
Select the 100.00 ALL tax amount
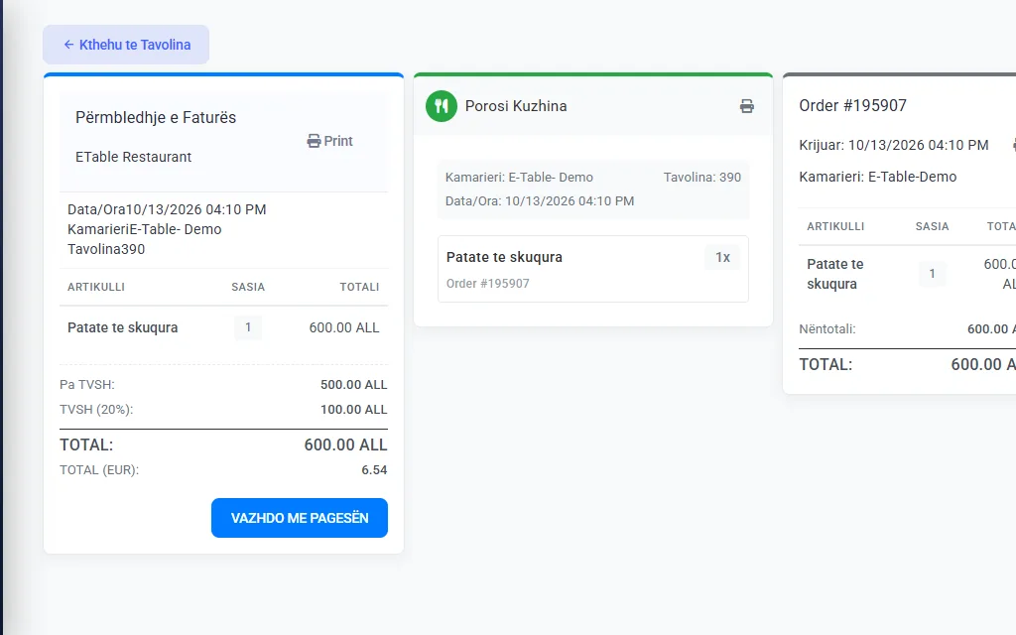tap(354, 410)
